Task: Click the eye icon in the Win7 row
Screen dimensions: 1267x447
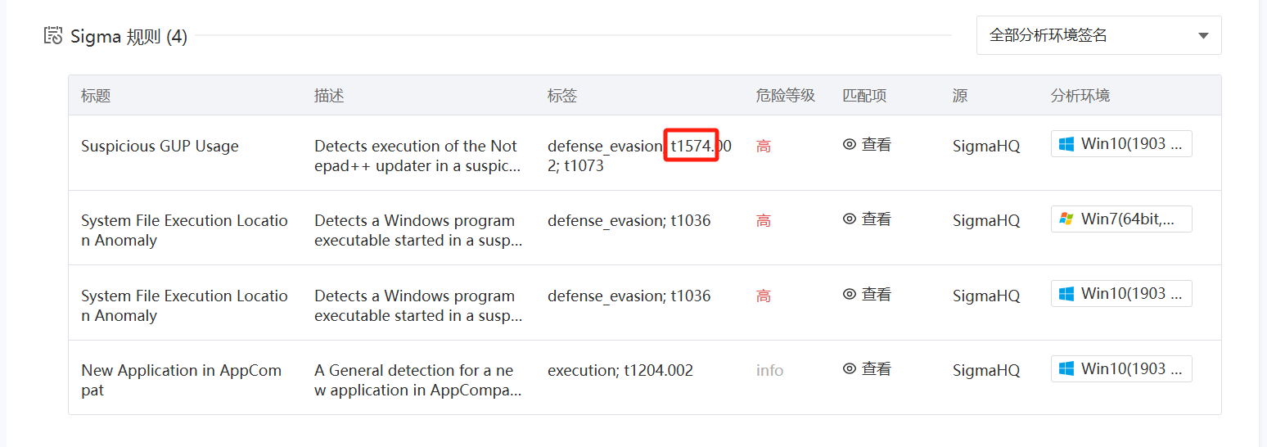Action: (x=850, y=219)
